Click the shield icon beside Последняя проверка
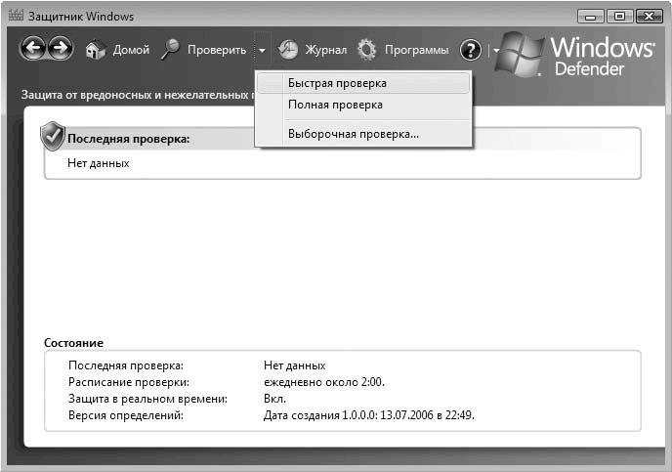Screen dimensions: 672x472 (x=53, y=137)
